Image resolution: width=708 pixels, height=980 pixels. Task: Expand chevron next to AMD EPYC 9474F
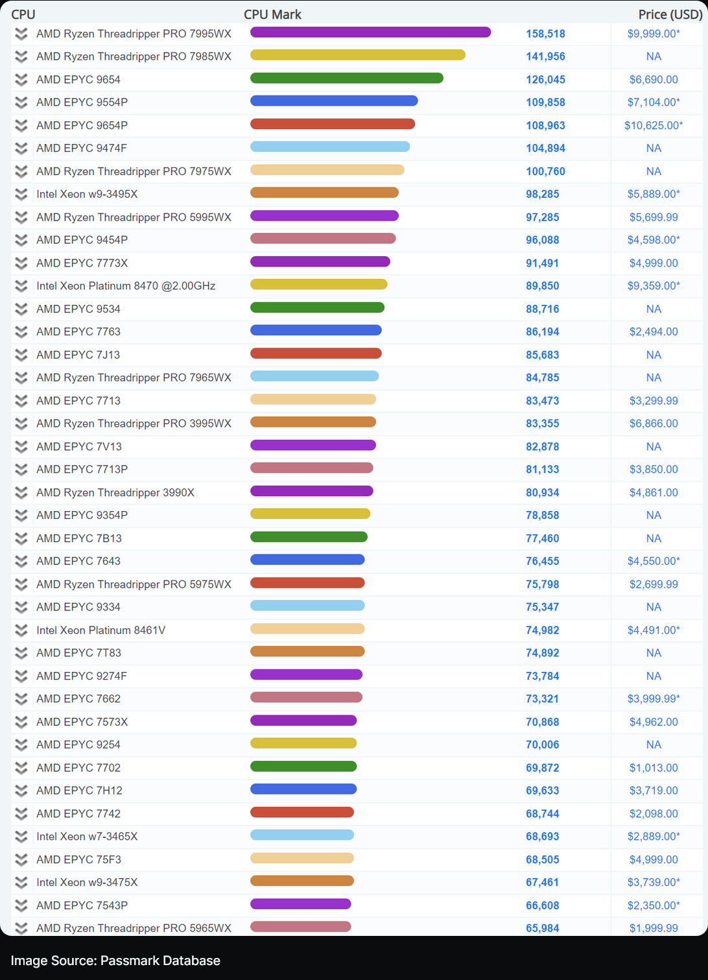click(x=21, y=149)
